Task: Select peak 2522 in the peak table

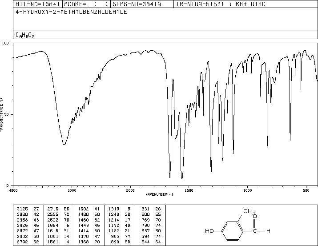Action: click(x=53, y=220)
